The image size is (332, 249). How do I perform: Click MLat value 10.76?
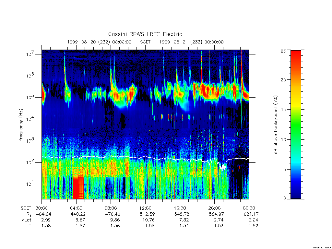click(x=148, y=220)
